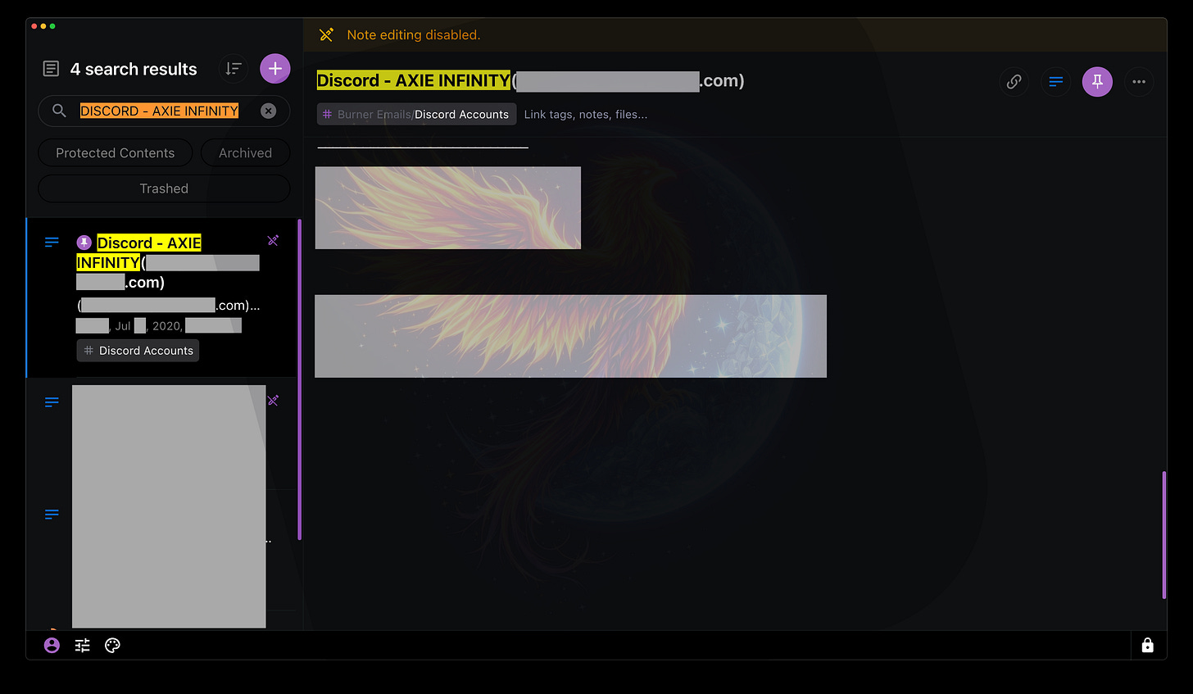Click the note type icon of first result
This screenshot has width=1193, height=694.
(52, 242)
